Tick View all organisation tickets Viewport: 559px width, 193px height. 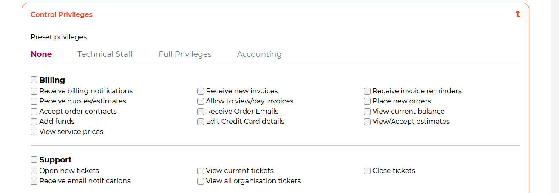(201, 181)
